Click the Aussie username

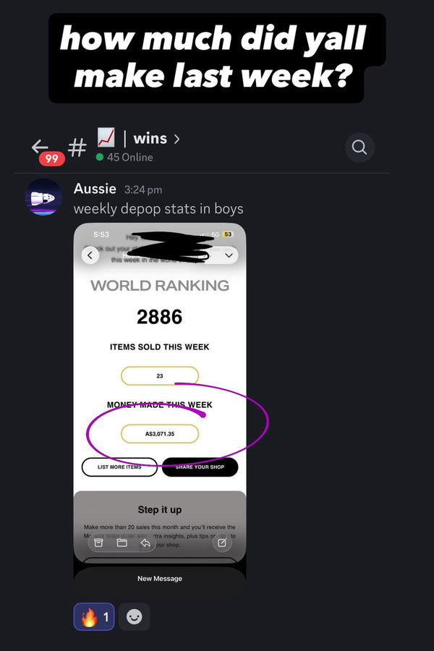[95, 189]
